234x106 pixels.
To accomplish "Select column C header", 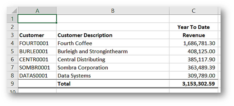I will tap(193, 11).
